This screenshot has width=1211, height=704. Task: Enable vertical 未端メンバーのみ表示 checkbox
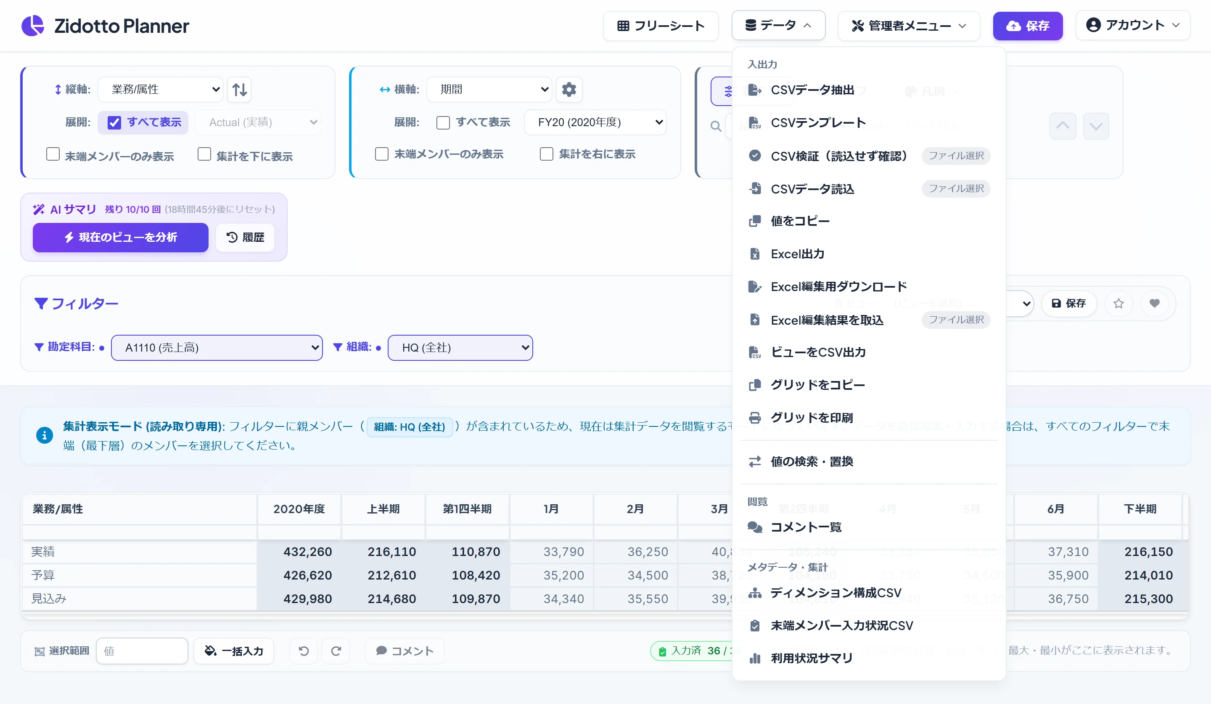pos(53,154)
